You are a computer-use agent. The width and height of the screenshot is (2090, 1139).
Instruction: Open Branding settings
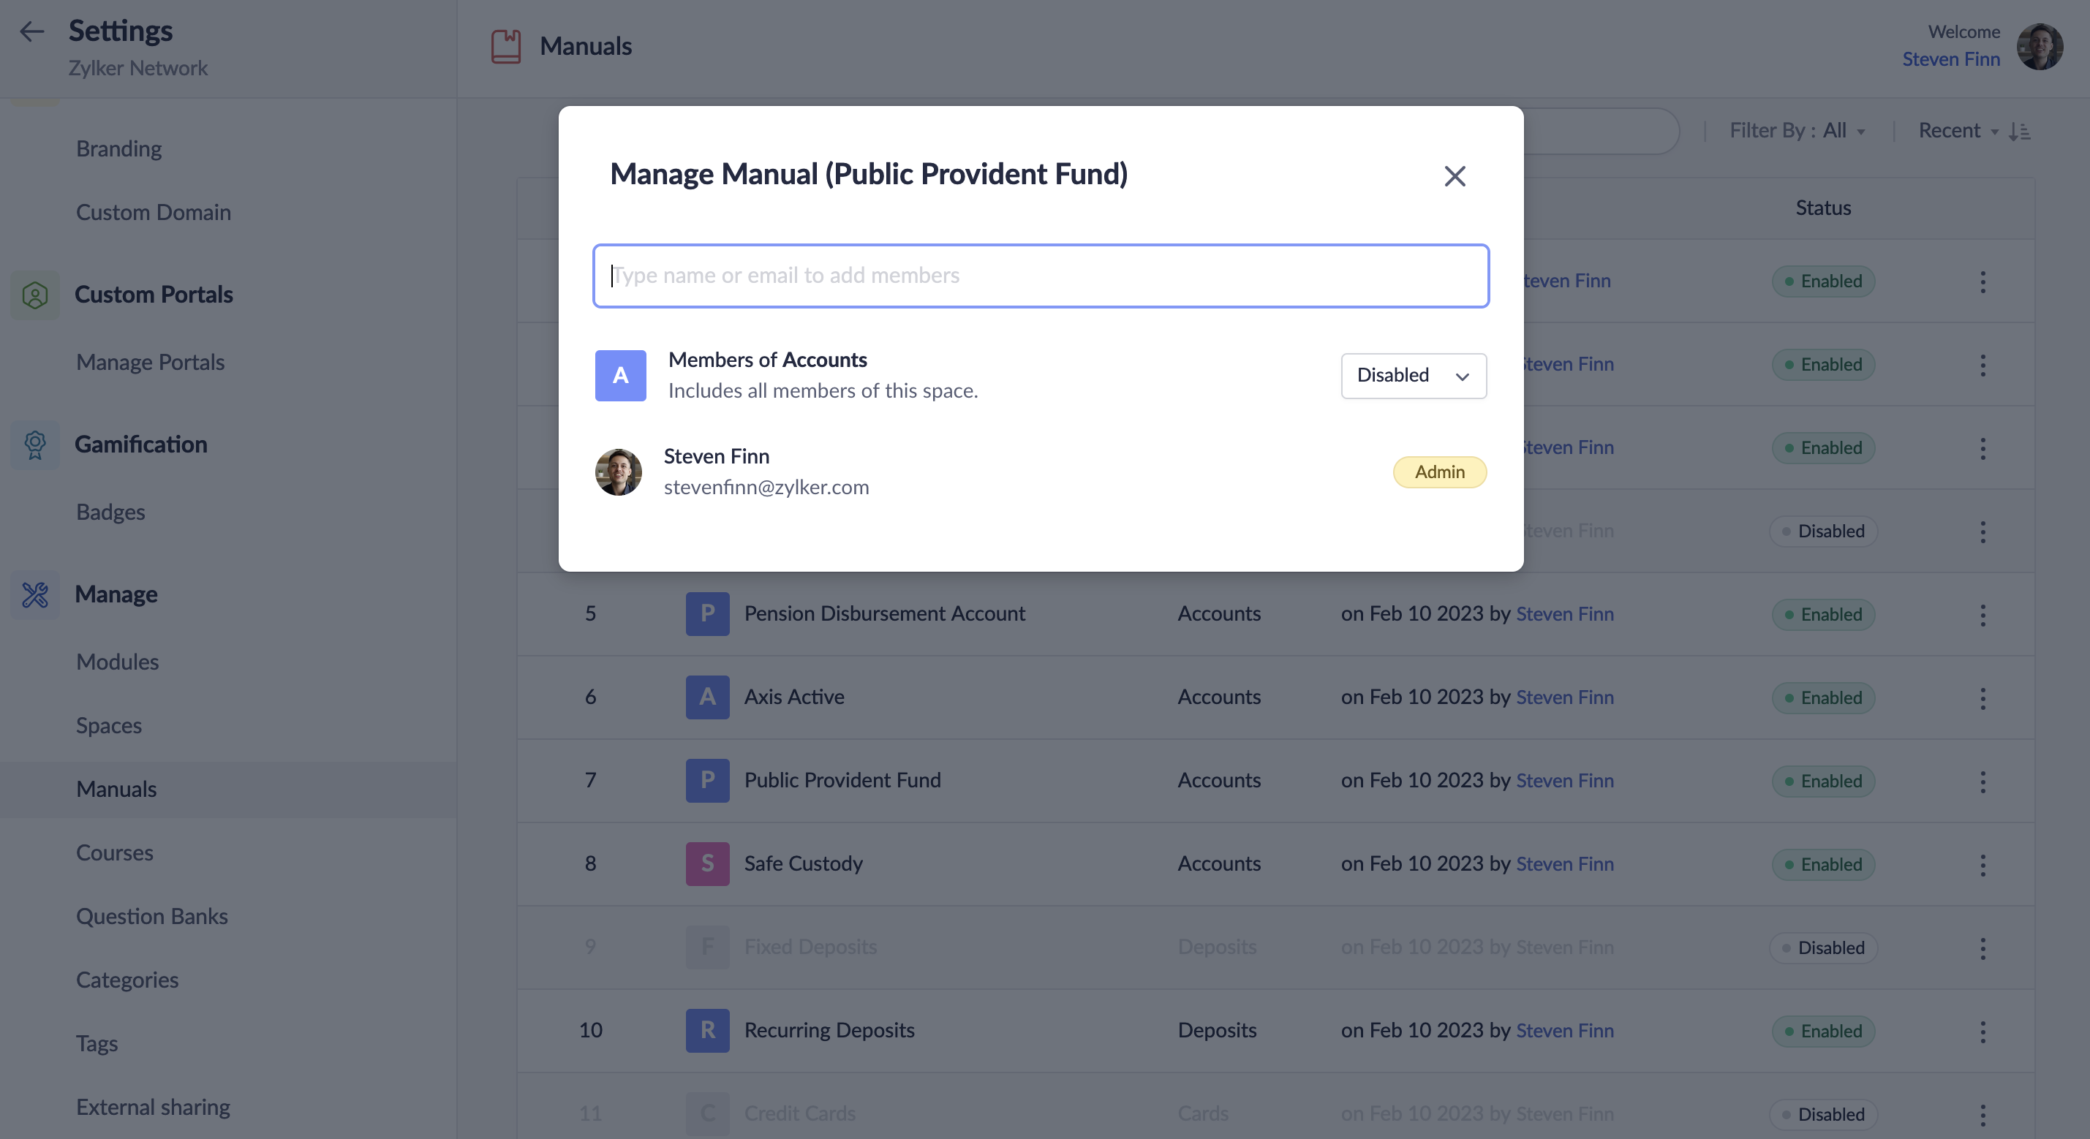tap(119, 148)
